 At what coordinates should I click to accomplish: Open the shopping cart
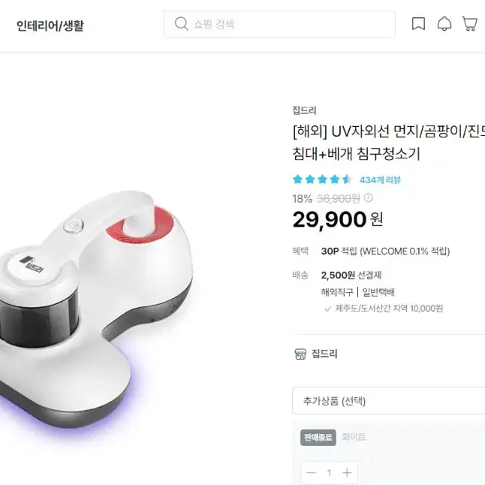(469, 24)
